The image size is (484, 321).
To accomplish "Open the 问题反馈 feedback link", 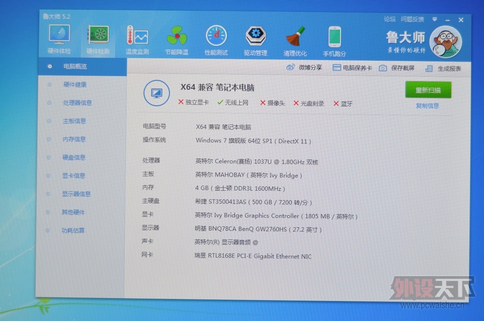I will pos(412,19).
